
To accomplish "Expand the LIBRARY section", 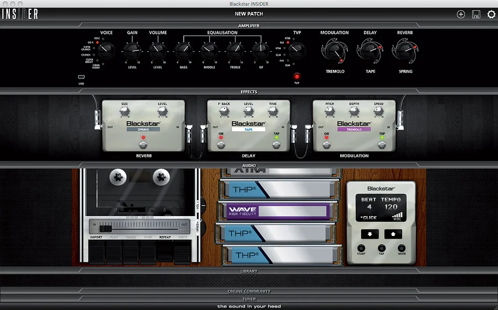I will pos(249,271).
